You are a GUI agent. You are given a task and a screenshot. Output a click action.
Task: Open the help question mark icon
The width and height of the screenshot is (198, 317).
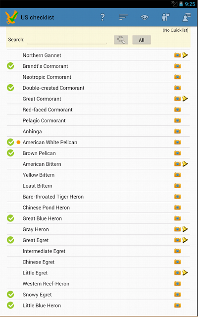coord(102,17)
